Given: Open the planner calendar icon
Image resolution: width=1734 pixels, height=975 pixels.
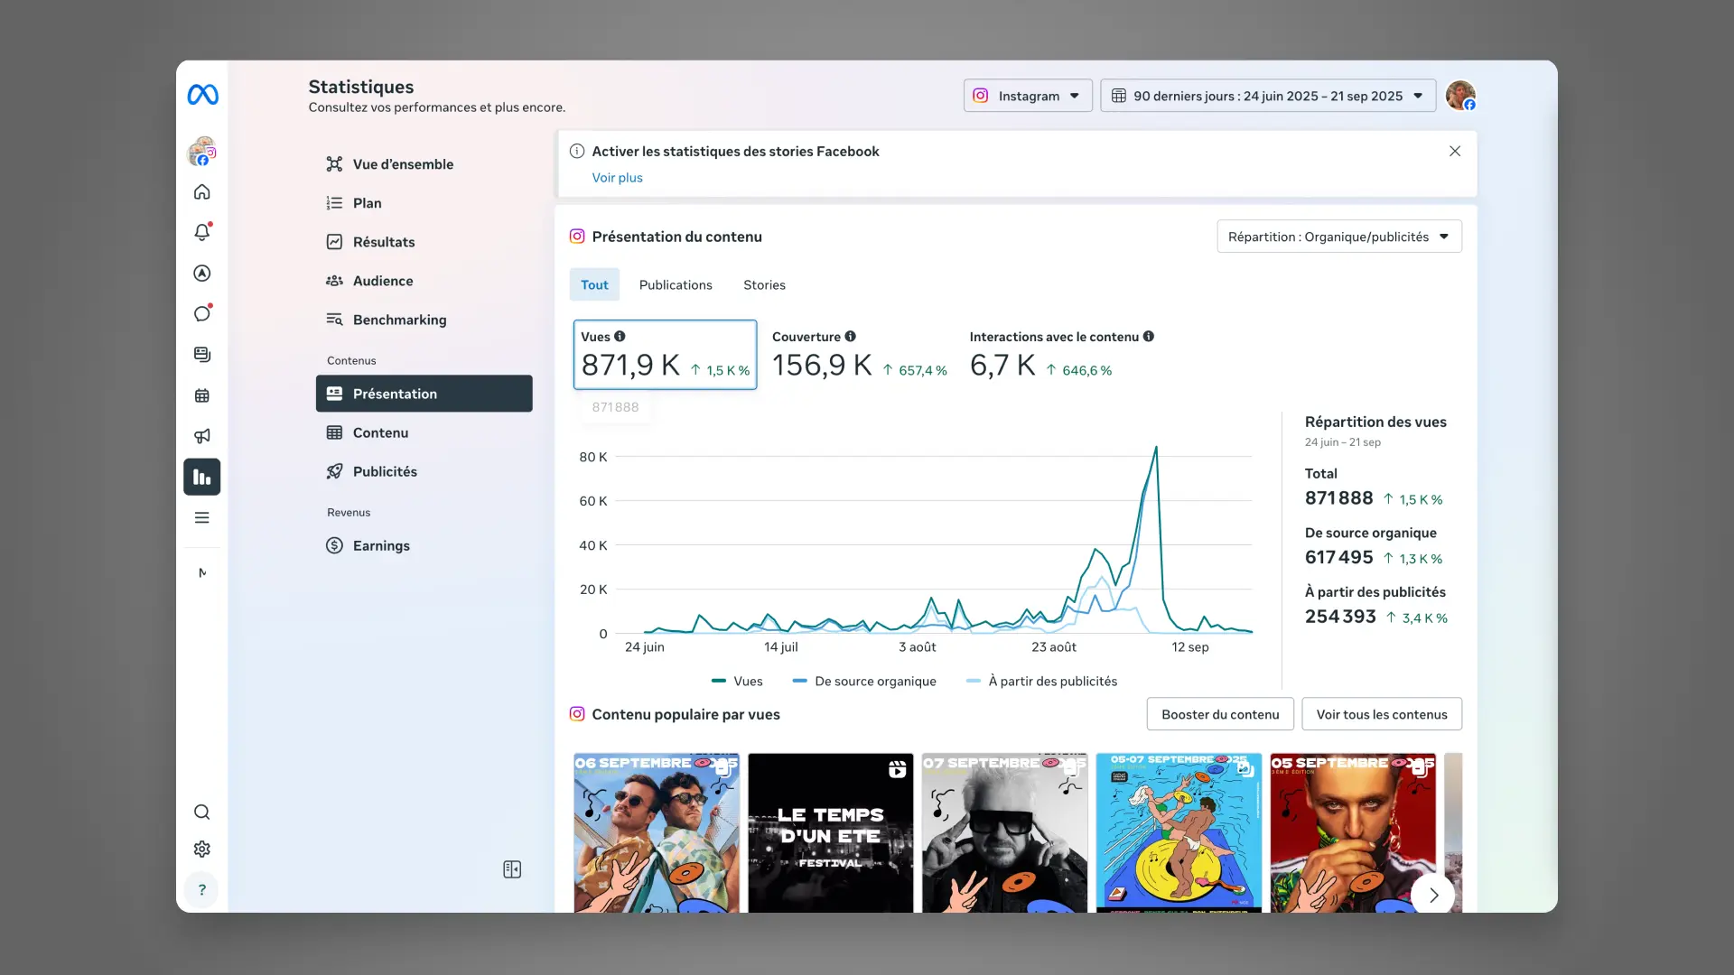Looking at the screenshot, I should point(202,395).
